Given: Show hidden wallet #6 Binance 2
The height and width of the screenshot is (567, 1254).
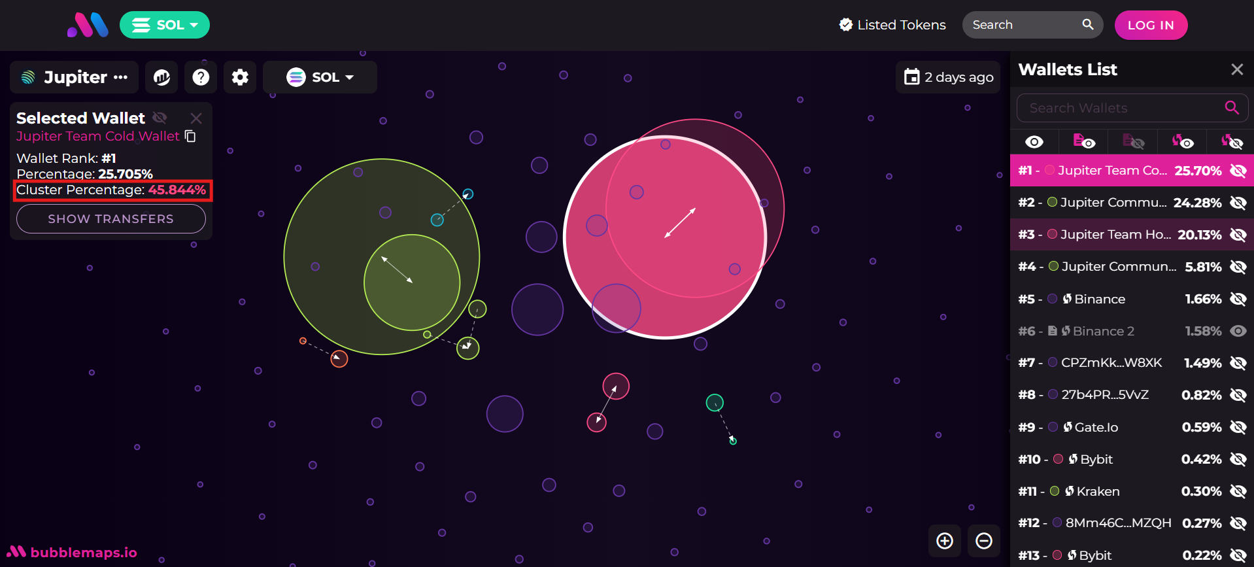Looking at the screenshot, I should click(x=1238, y=331).
